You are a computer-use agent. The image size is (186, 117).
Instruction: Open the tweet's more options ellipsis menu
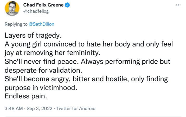tap(178, 5)
